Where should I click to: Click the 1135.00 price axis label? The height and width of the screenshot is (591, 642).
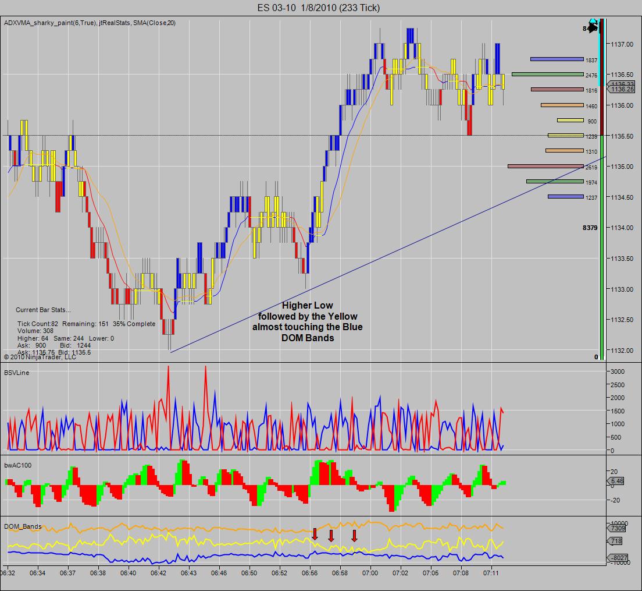[x=622, y=167]
